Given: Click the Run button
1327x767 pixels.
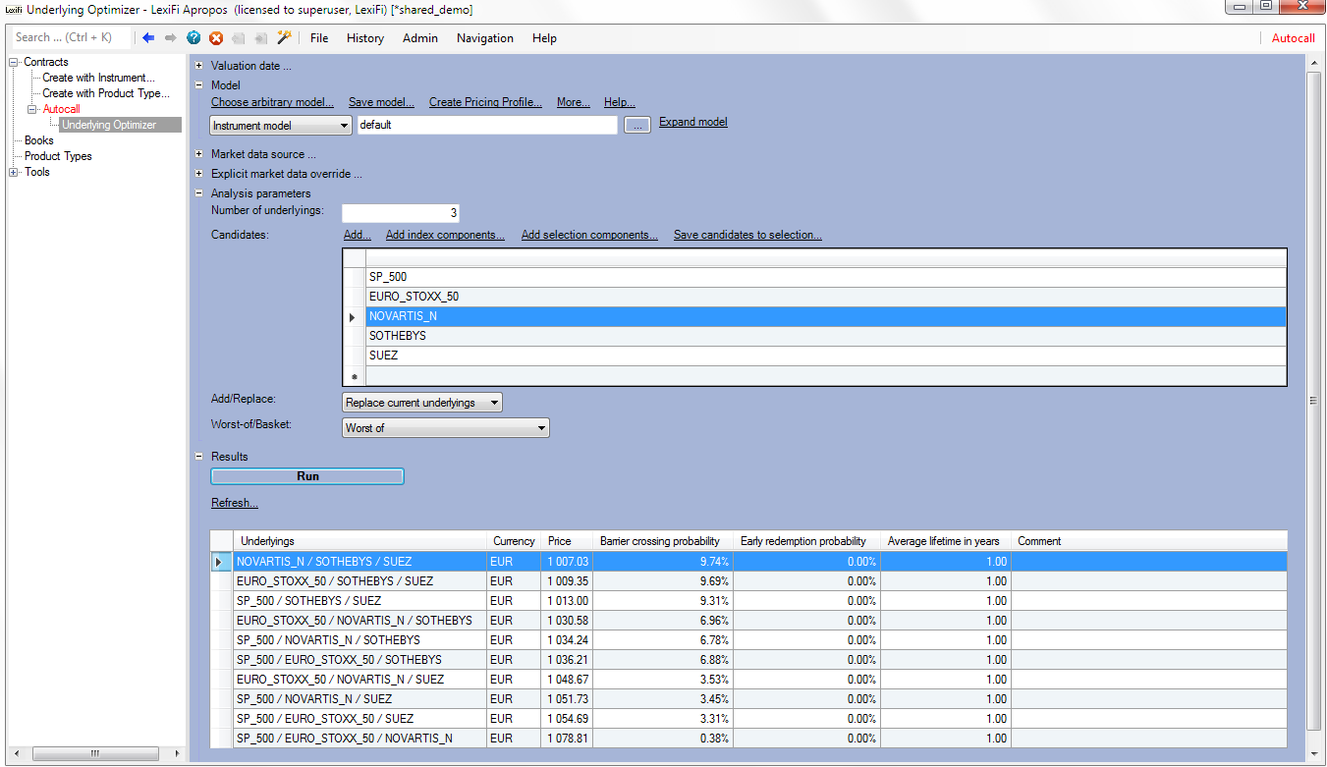Looking at the screenshot, I should pyautogui.click(x=307, y=476).
